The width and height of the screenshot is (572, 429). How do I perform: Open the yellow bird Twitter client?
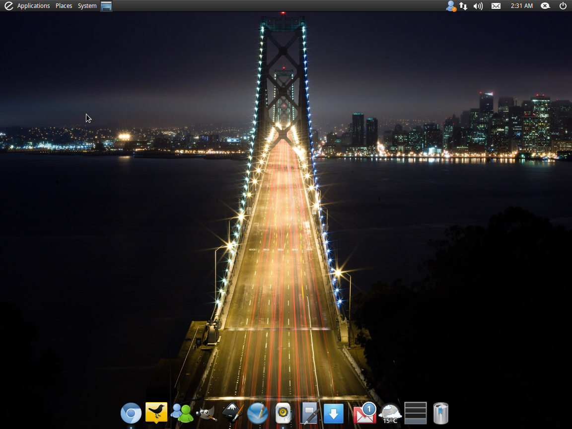coord(156,413)
